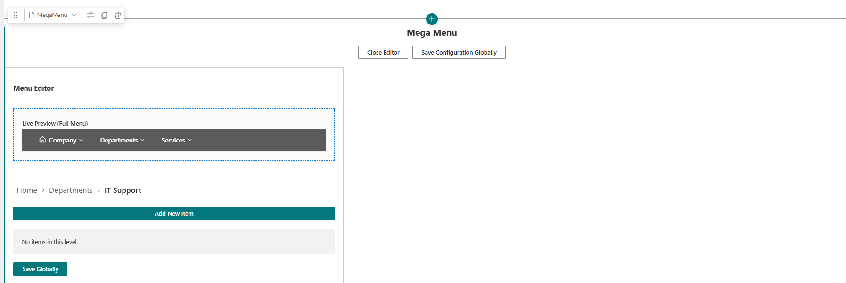Expand the Company menu chevron

[x=81, y=140]
